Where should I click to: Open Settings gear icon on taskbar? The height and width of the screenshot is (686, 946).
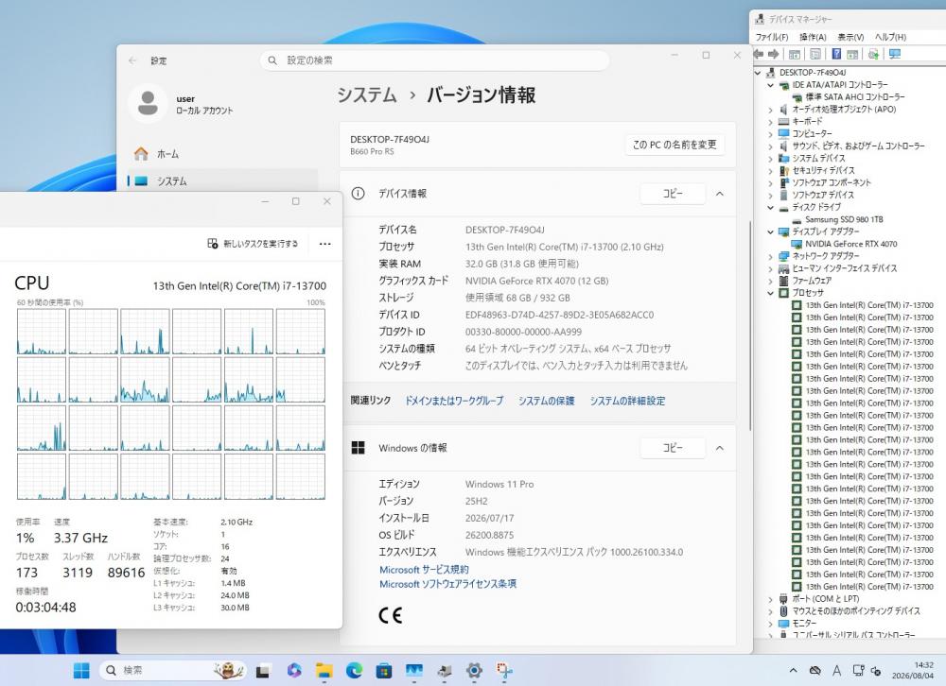[474, 670]
